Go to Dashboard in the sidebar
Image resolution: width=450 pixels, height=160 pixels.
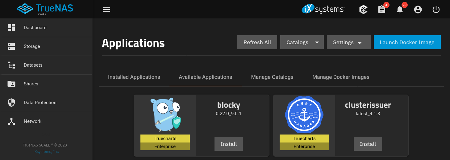click(46, 28)
